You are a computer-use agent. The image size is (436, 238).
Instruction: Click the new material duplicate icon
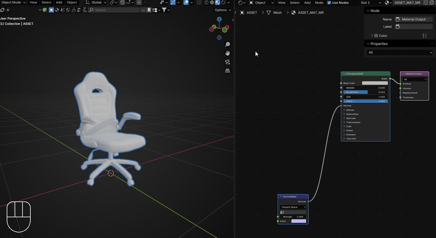pyautogui.click(x=432, y=3)
